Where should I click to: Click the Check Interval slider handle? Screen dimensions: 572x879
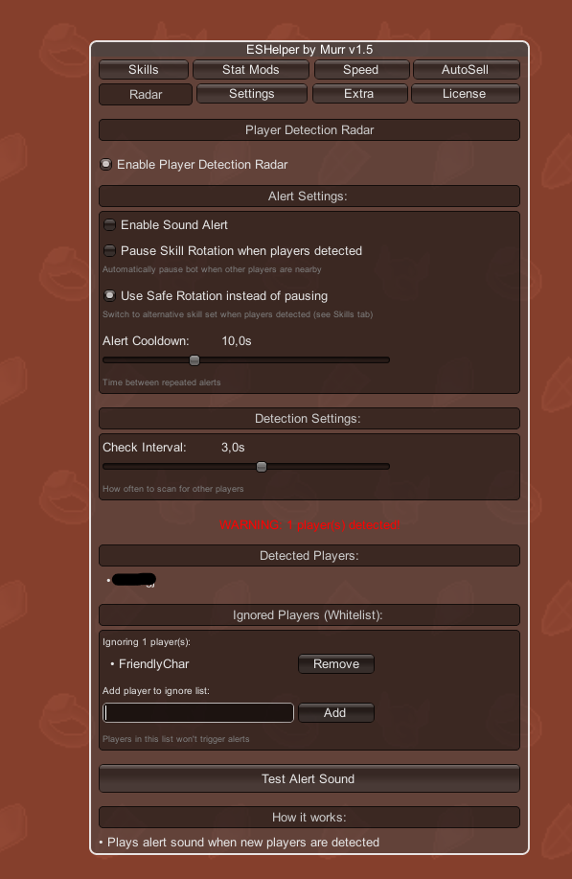click(261, 467)
